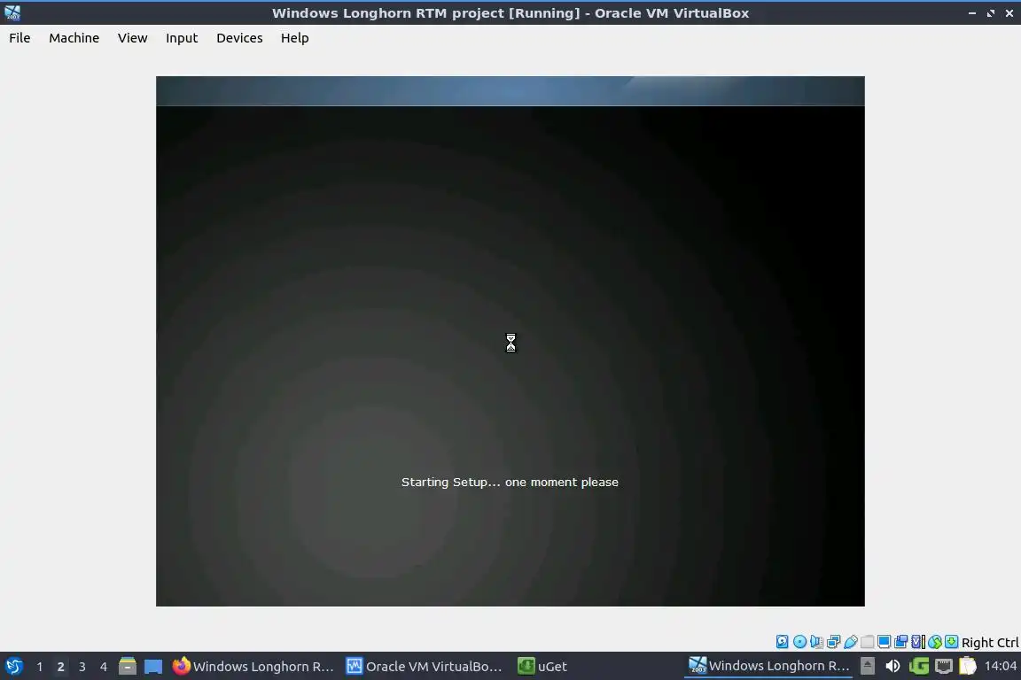
Task: Open the LXQt application menu
Action: (13, 667)
